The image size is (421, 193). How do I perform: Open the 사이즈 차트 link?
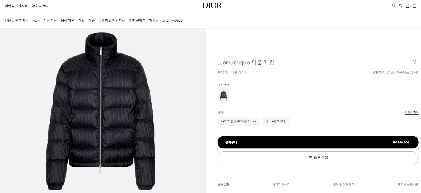tap(412, 113)
